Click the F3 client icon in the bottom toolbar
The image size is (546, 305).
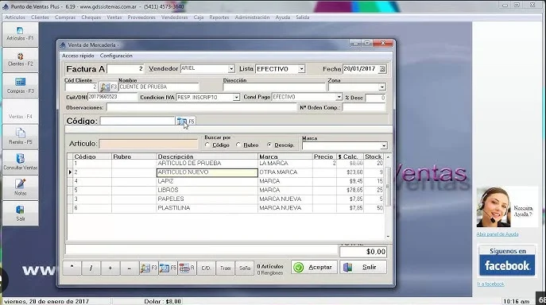tap(149, 268)
